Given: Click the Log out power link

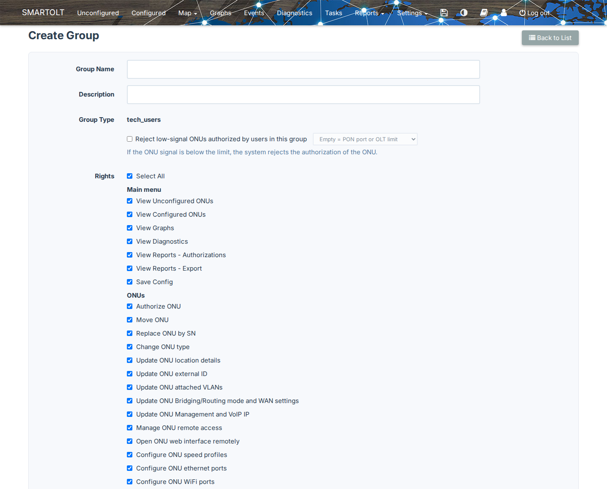Looking at the screenshot, I should (534, 13).
